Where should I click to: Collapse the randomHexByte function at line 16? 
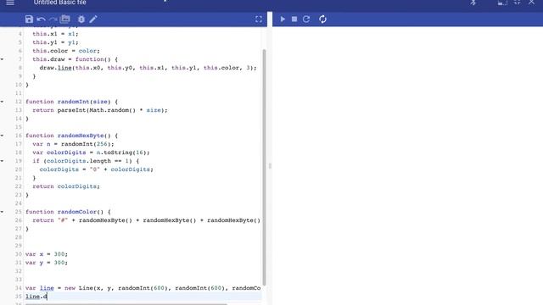coord(2,136)
